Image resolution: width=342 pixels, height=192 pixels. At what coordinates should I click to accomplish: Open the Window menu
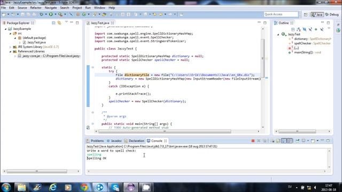(x=99, y=7)
